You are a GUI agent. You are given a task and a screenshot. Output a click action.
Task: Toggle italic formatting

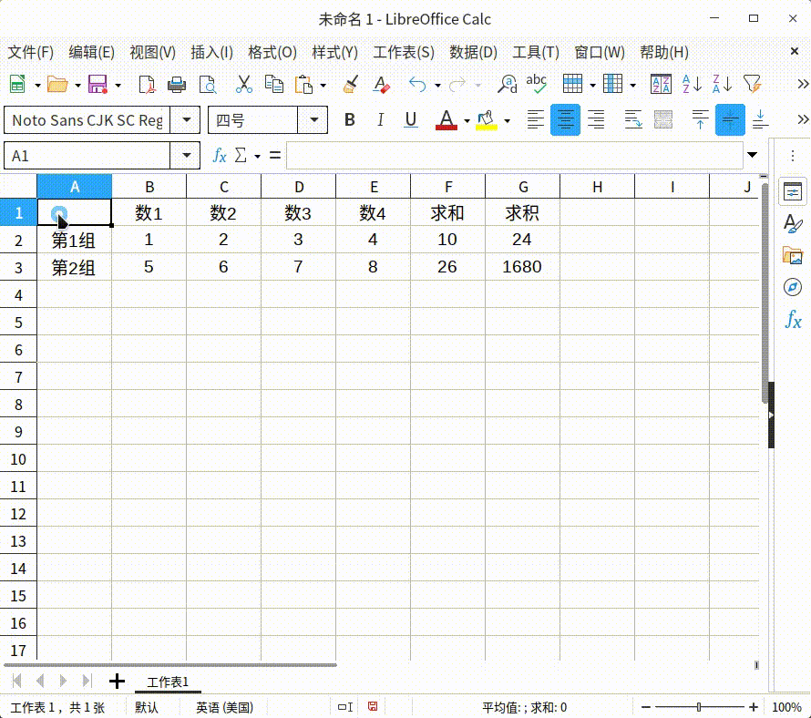pos(380,119)
